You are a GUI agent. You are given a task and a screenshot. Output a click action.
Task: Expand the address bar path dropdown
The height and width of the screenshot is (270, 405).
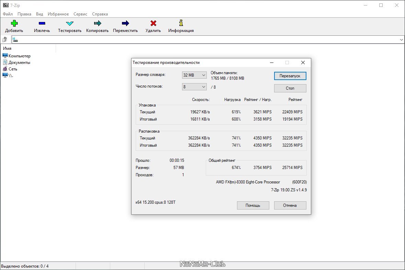401,40
